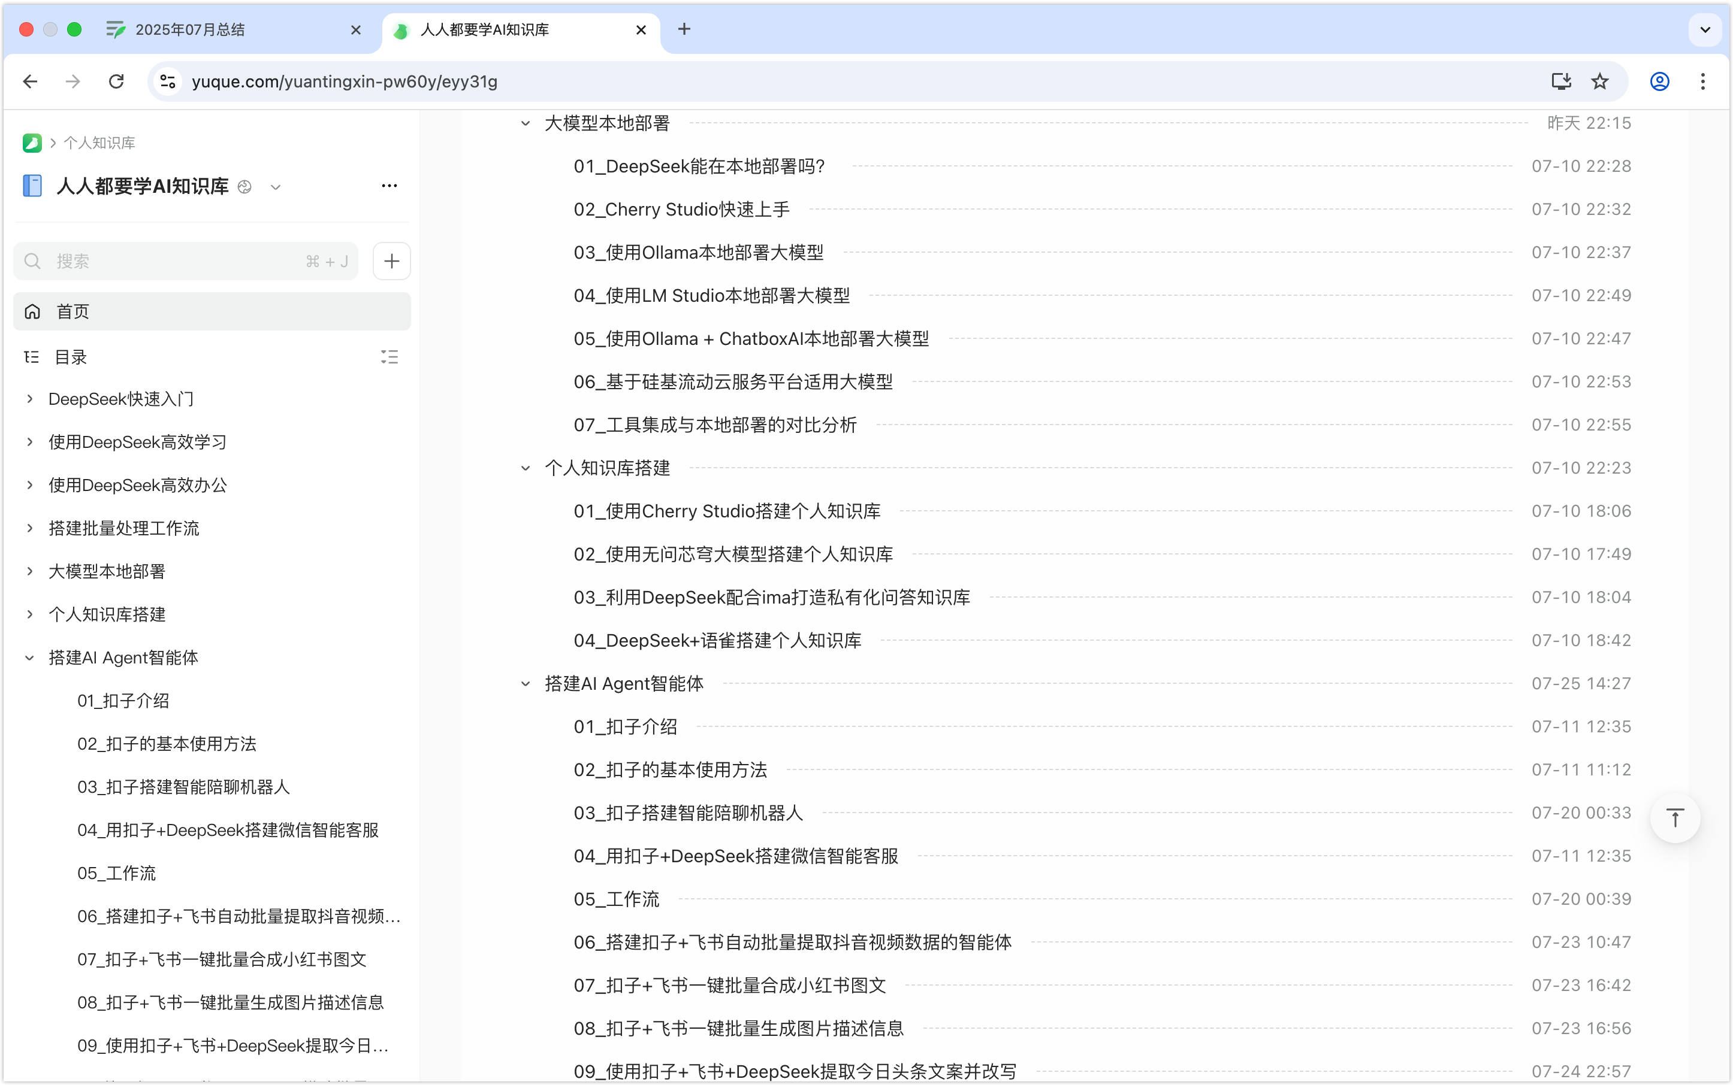This screenshot has width=1733, height=1085.
Task: Select 首页 in sidebar
Action: tap(212, 311)
